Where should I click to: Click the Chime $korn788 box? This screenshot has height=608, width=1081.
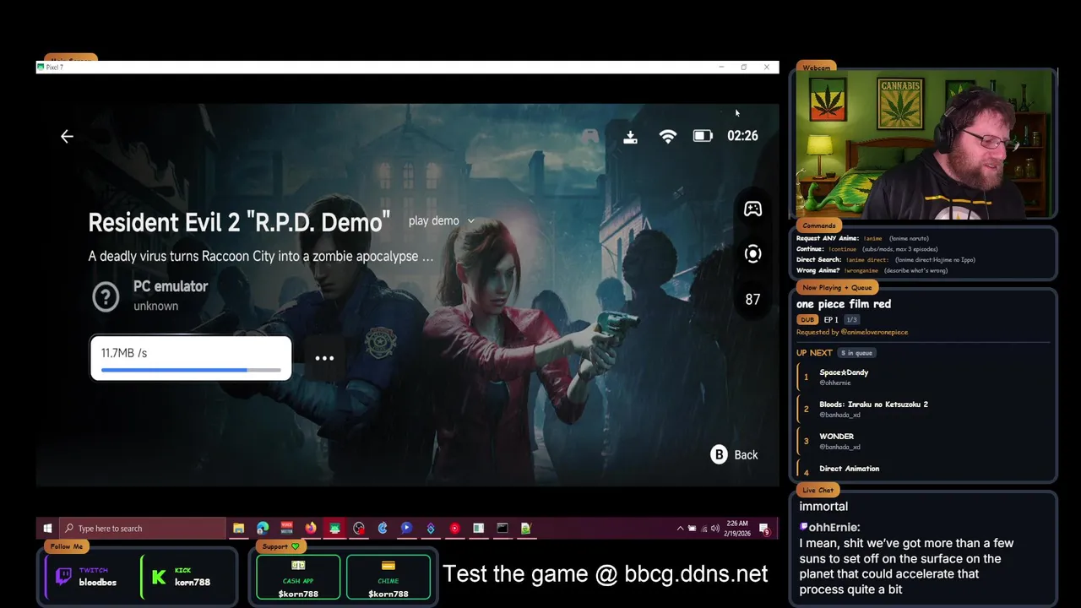coord(388,577)
